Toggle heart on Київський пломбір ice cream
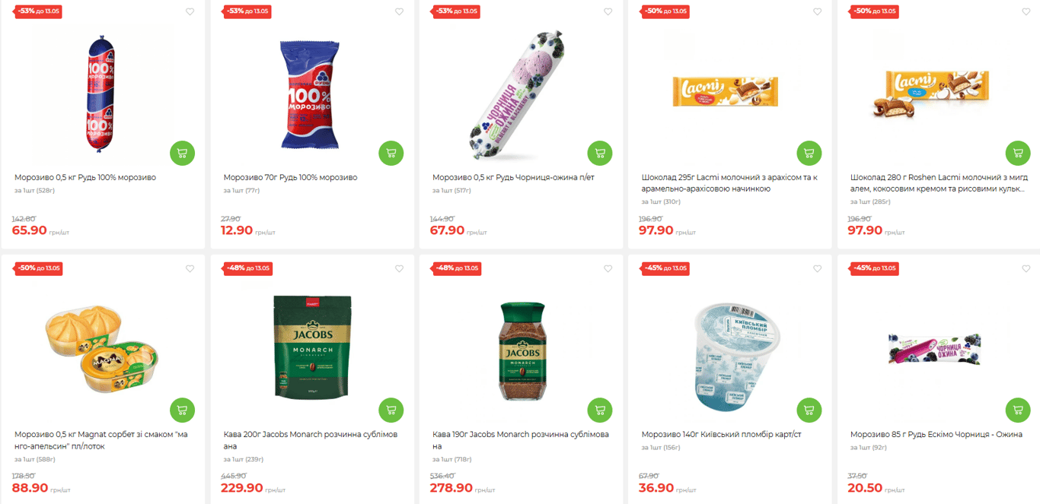The width and height of the screenshot is (1040, 504). point(817,269)
